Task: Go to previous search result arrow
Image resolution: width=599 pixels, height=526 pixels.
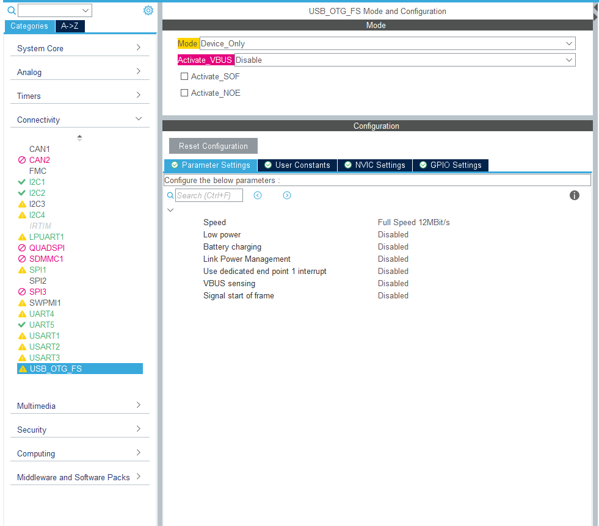Action: [258, 195]
